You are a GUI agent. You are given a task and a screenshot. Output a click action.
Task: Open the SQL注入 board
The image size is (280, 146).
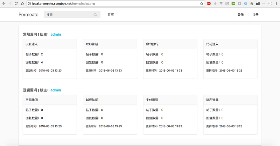tap(31, 44)
